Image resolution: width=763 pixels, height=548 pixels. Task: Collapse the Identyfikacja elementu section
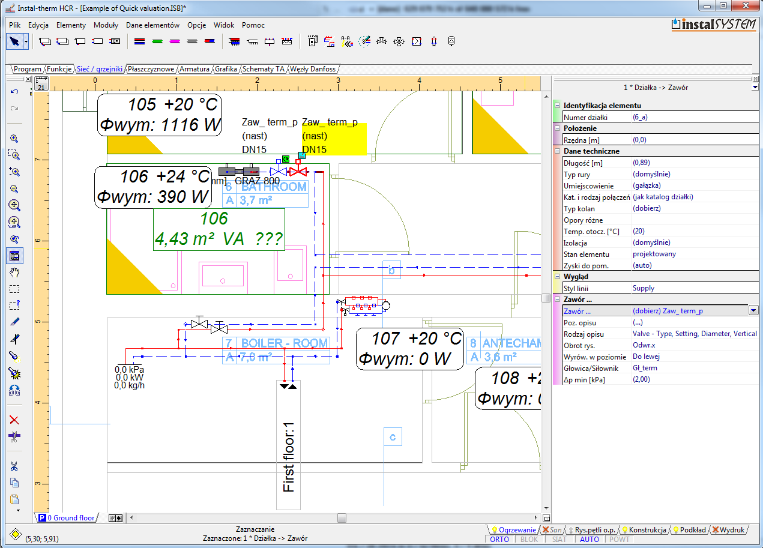pos(557,106)
